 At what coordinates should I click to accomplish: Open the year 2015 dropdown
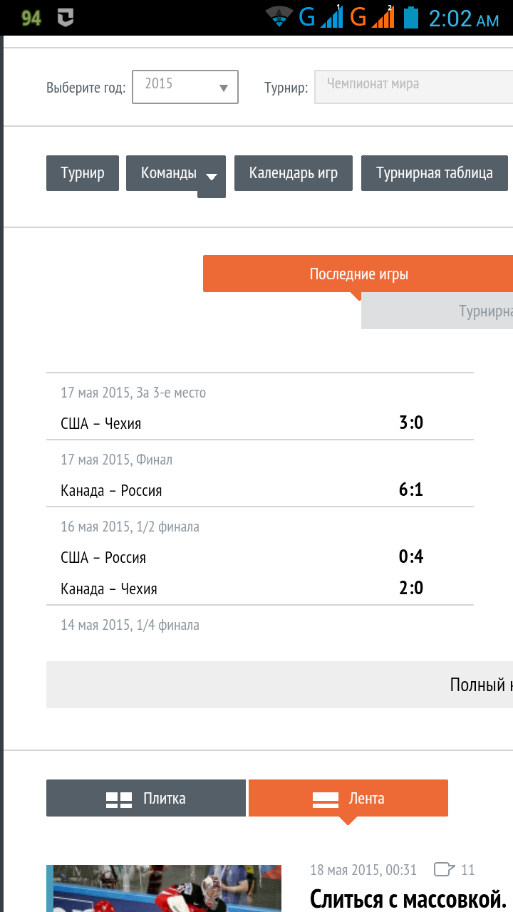185,87
